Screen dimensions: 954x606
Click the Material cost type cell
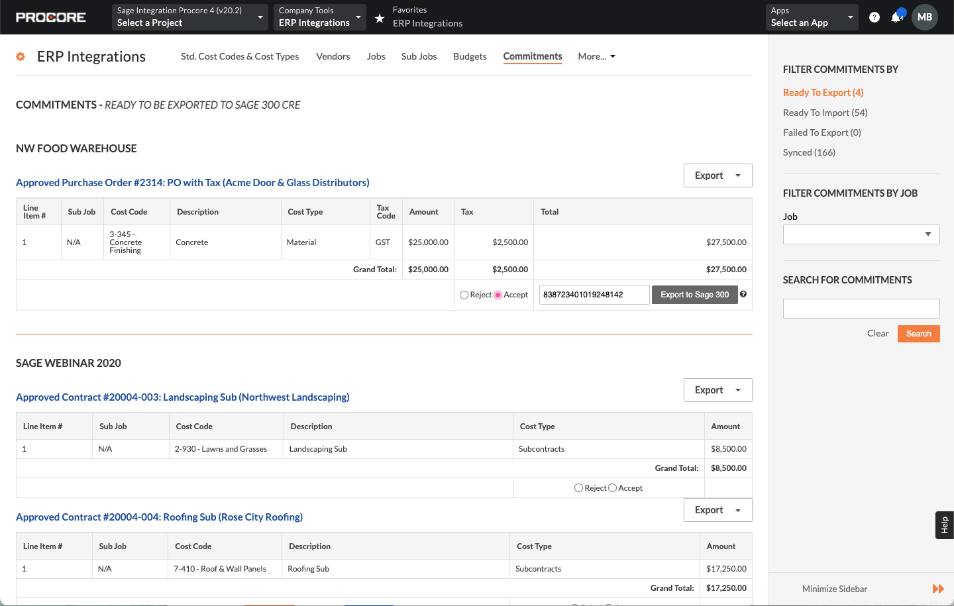[325, 242]
